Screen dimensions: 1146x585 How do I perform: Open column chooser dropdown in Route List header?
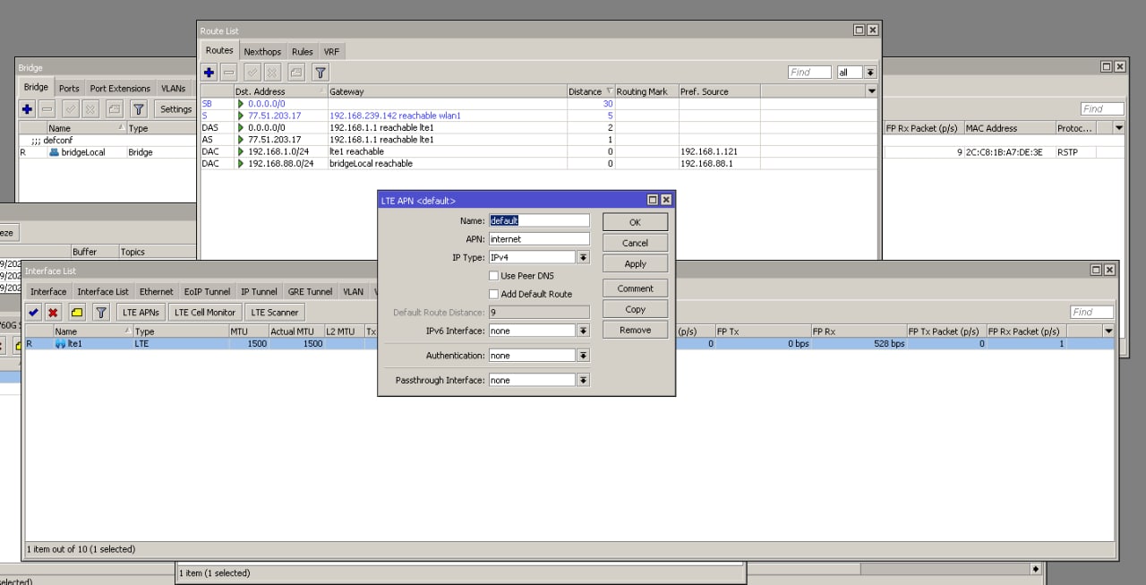872,91
